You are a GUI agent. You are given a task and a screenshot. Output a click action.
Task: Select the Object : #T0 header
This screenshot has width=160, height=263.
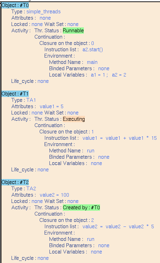[15, 5]
